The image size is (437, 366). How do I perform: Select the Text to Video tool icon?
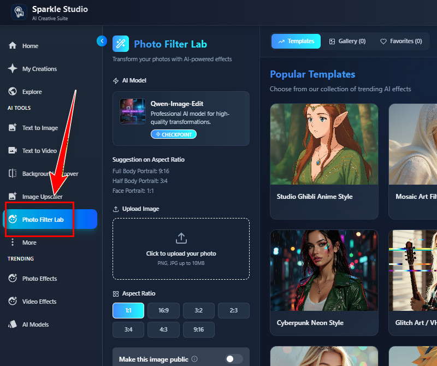point(13,151)
